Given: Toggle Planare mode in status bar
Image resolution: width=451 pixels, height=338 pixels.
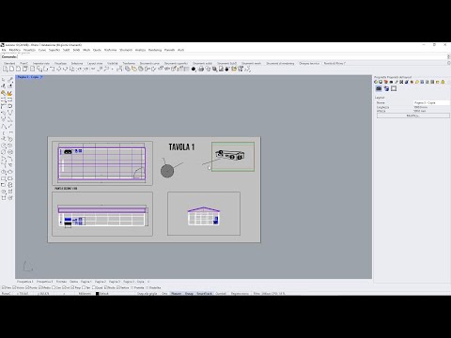Looking at the screenshot, I should coord(176,294).
